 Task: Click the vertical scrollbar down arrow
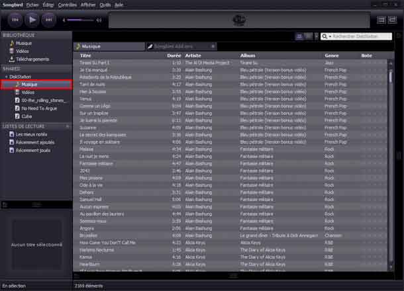tap(391, 268)
